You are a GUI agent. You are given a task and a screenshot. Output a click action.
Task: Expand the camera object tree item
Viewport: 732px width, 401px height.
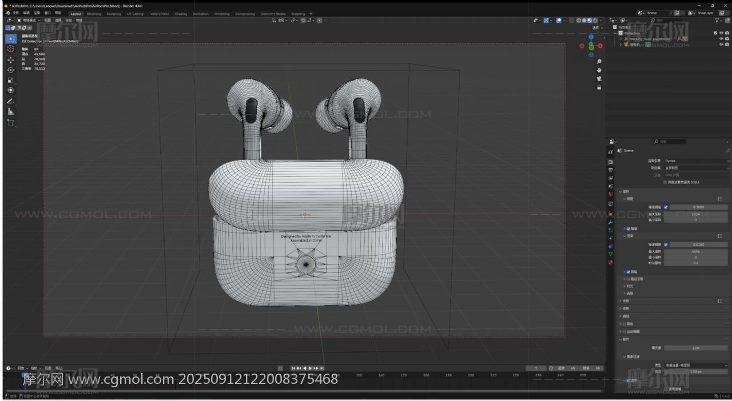click(620, 45)
